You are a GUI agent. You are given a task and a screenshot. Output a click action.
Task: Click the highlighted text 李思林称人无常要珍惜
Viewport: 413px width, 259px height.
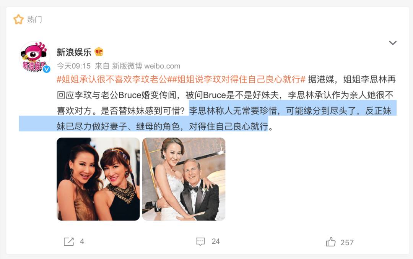[233, 111]
